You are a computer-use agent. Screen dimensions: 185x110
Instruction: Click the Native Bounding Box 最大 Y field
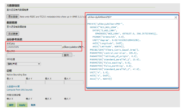74,82
